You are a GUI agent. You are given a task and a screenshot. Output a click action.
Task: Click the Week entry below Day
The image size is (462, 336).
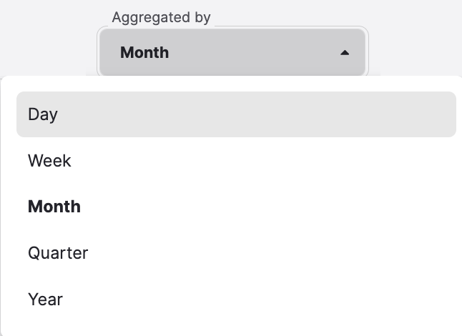coord(49,161)
